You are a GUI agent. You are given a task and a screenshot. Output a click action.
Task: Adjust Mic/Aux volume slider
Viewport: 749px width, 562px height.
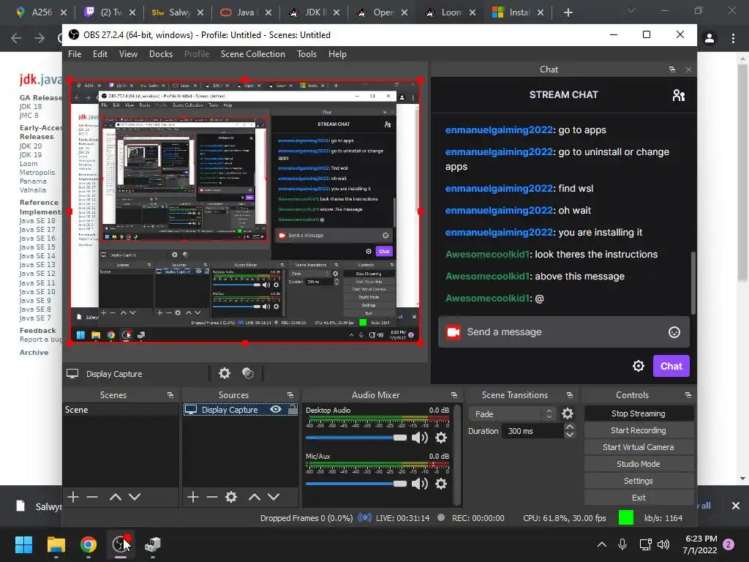pyautogui.click(x=356, y=484)
